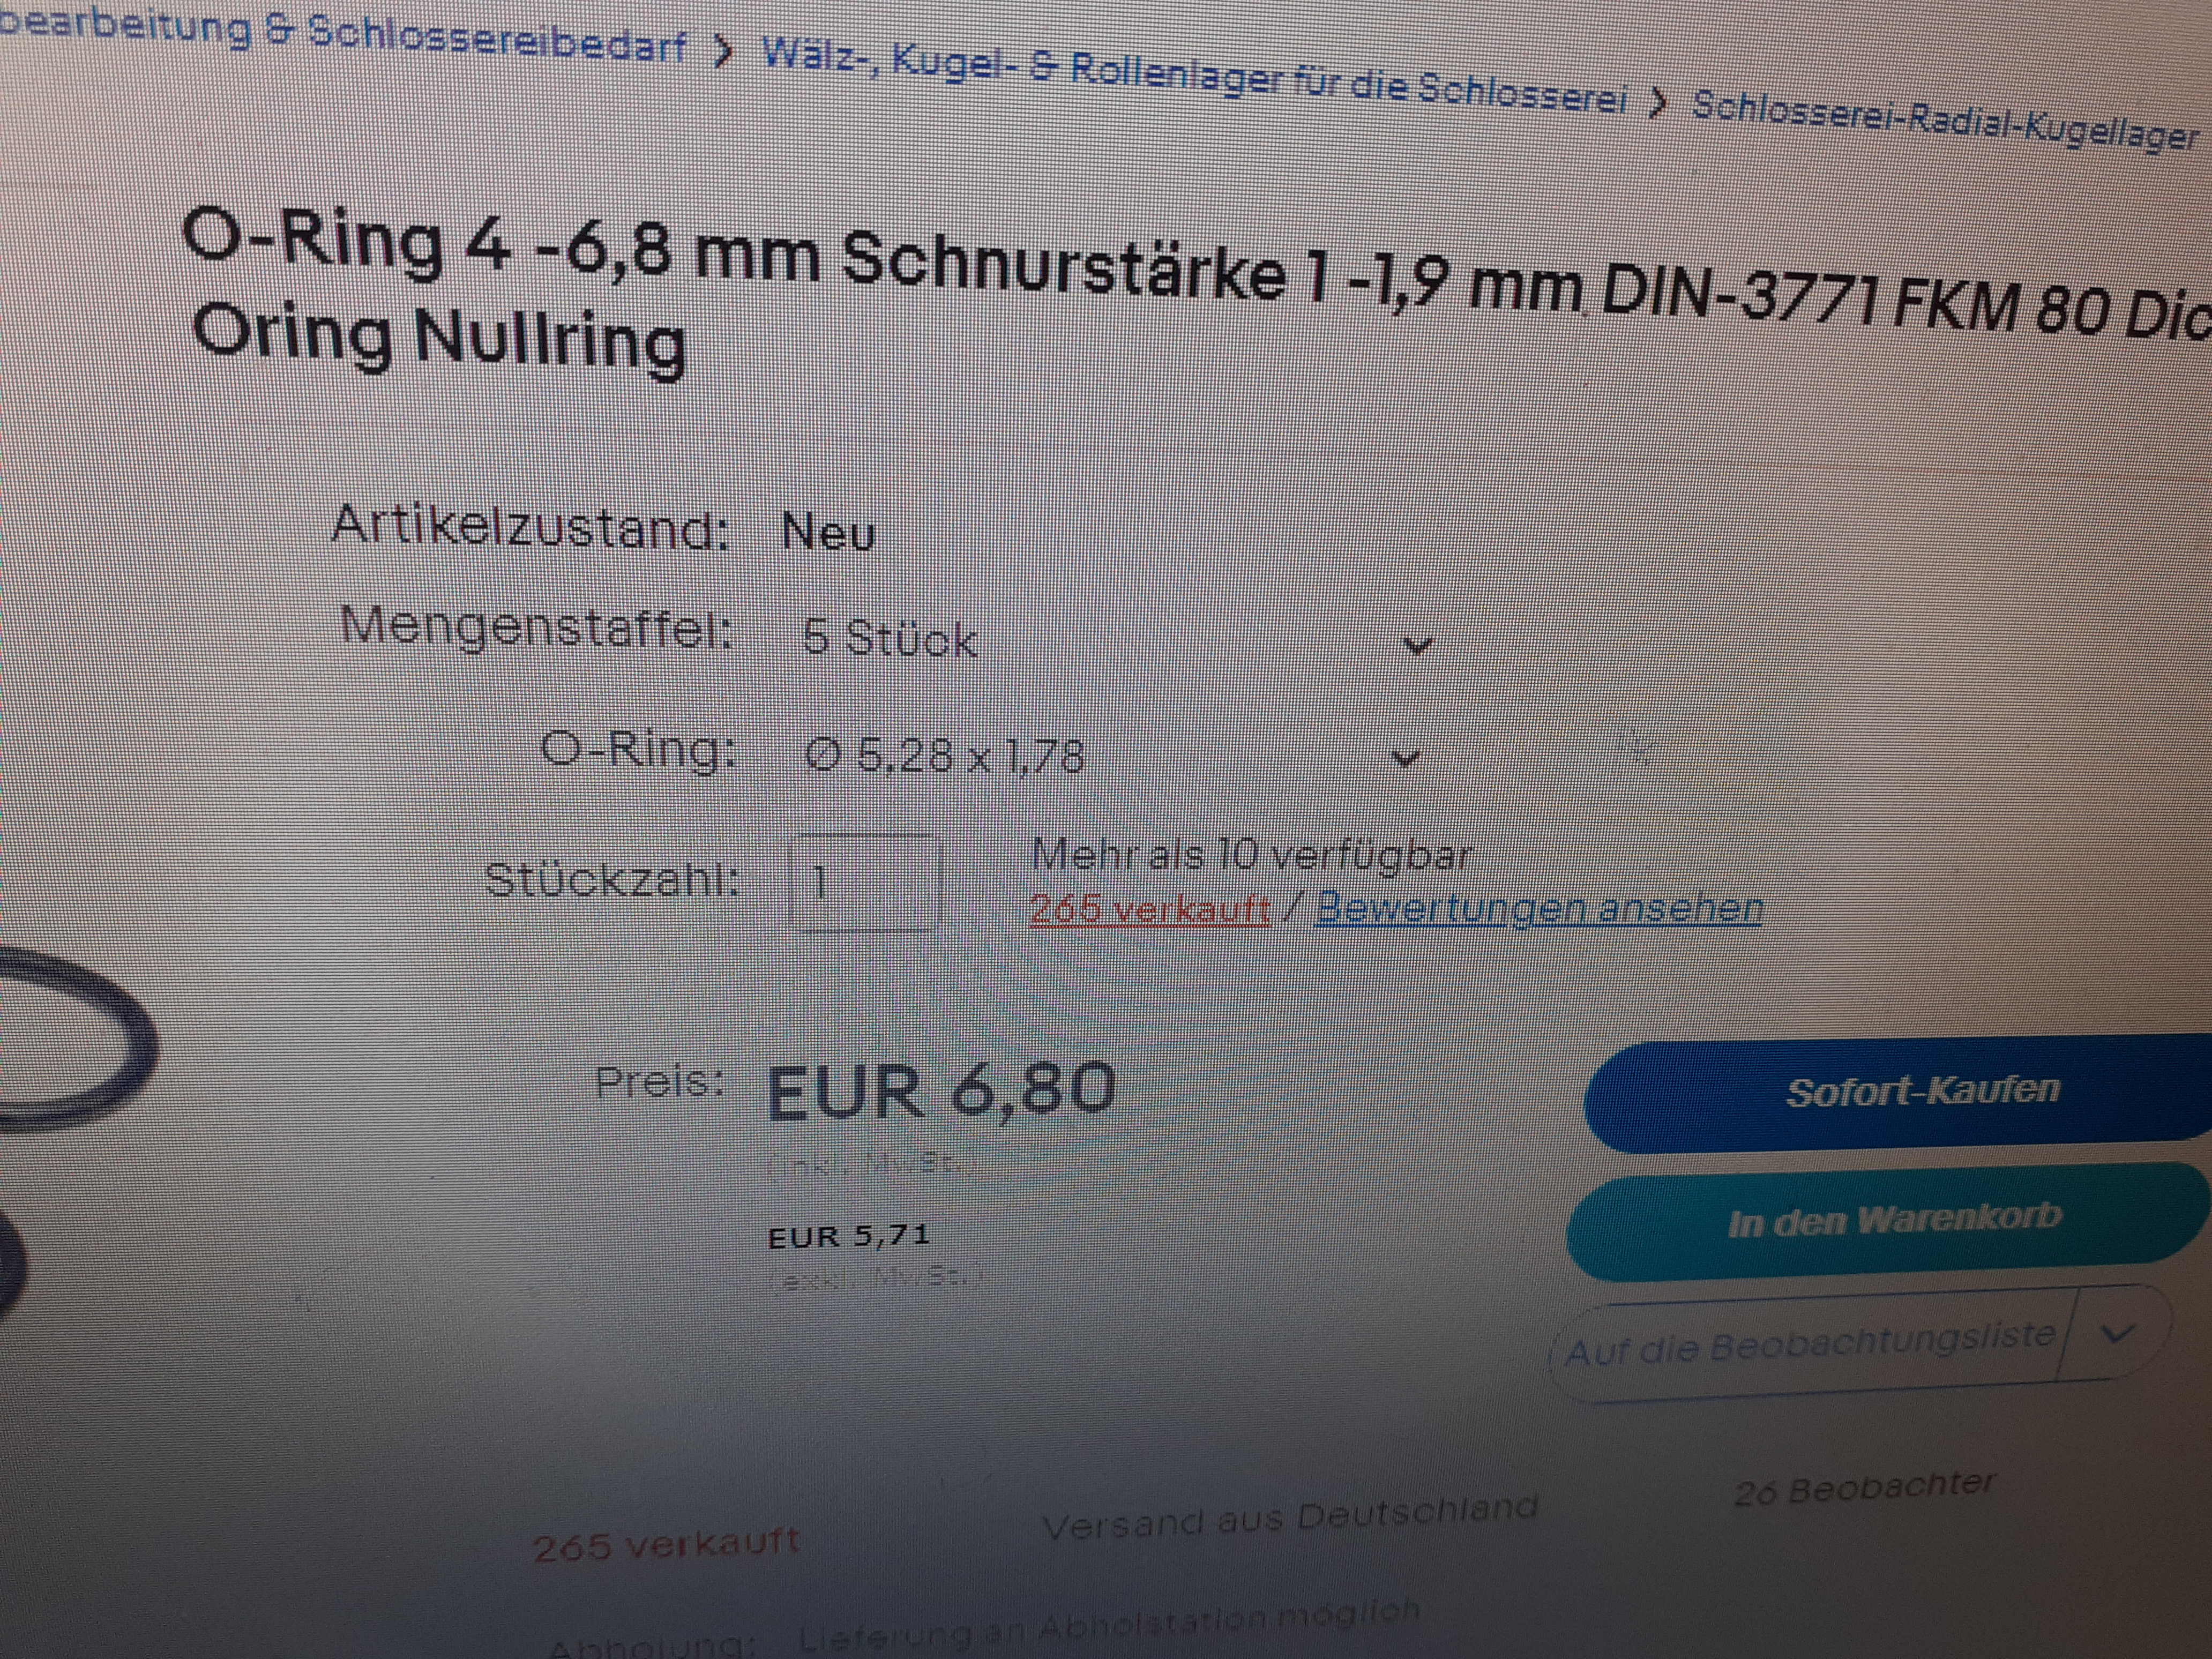Click the EUR 6,80 price text

[x=941, y=1090]
